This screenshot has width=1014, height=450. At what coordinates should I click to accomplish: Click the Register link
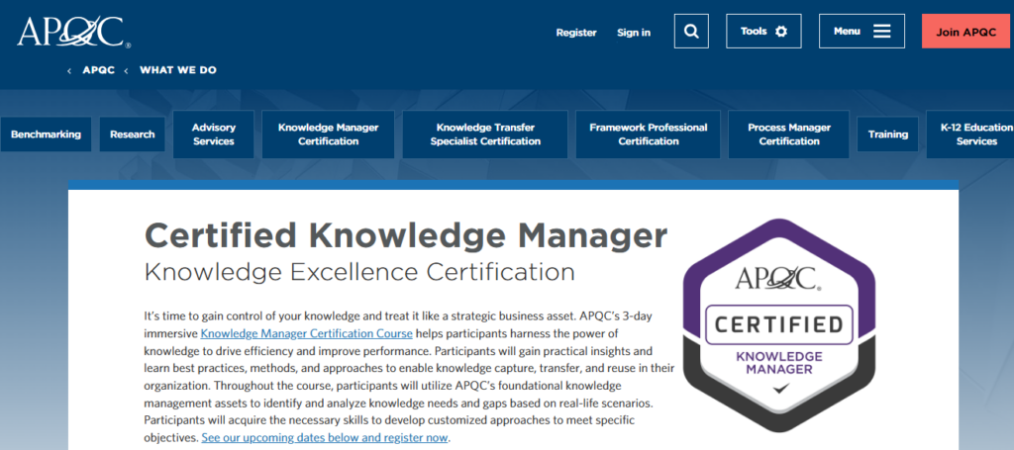[576, 33]
